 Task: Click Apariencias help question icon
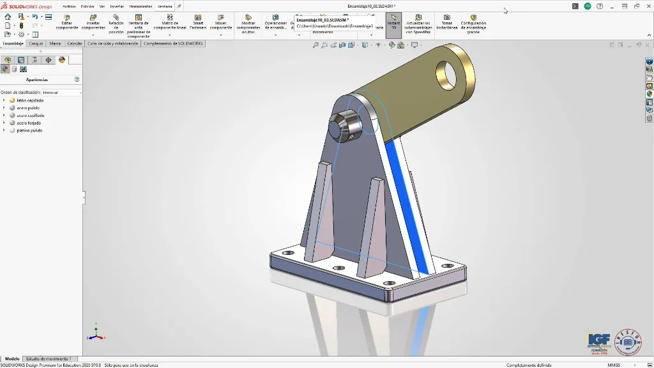click(x=77, y=79)
